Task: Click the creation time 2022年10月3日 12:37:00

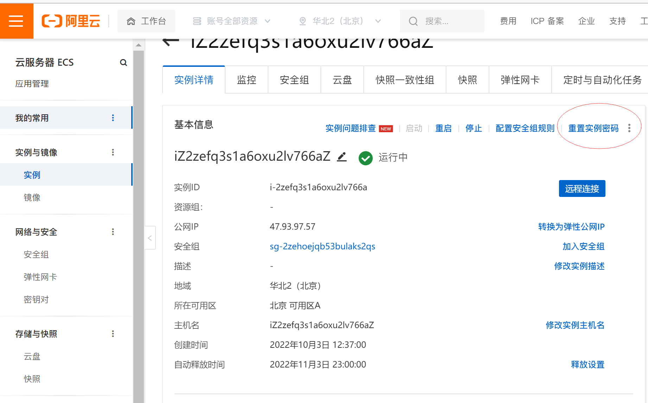Action: pyautogui.click(x=318, y=345)
